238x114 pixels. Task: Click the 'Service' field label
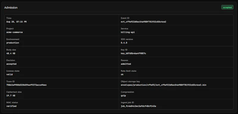(x=124, y=29)
